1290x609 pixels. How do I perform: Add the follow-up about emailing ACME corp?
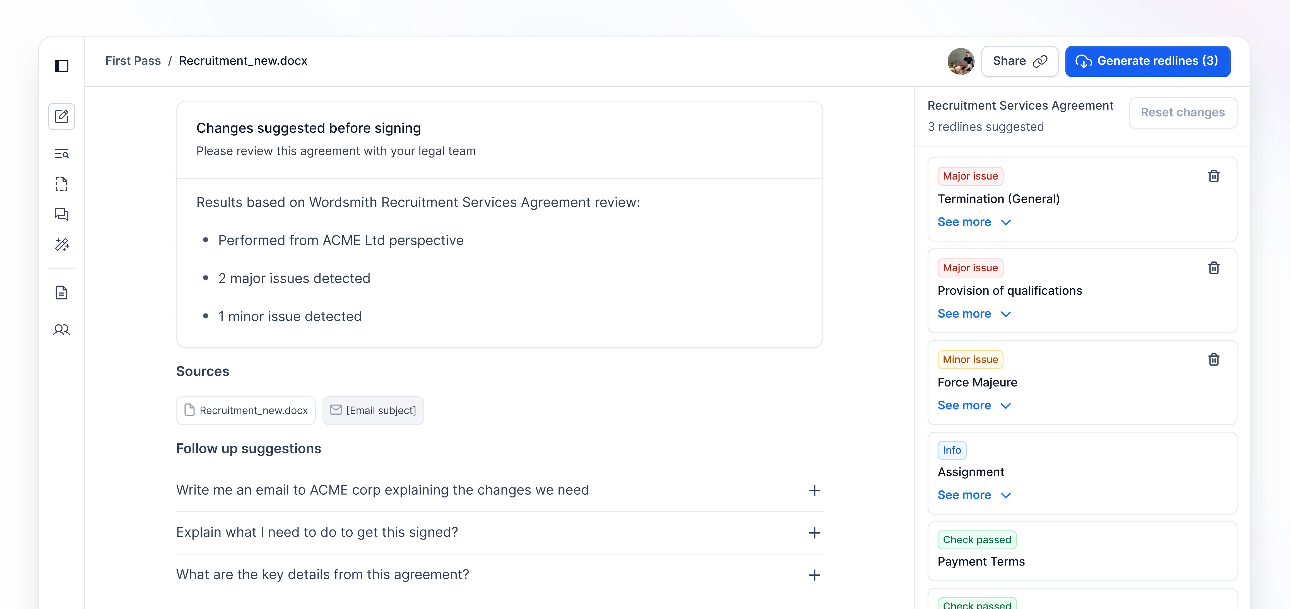814,490
